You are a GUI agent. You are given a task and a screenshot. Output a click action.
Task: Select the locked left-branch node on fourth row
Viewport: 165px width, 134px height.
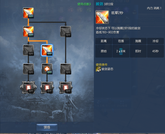(x=28, y=69)
